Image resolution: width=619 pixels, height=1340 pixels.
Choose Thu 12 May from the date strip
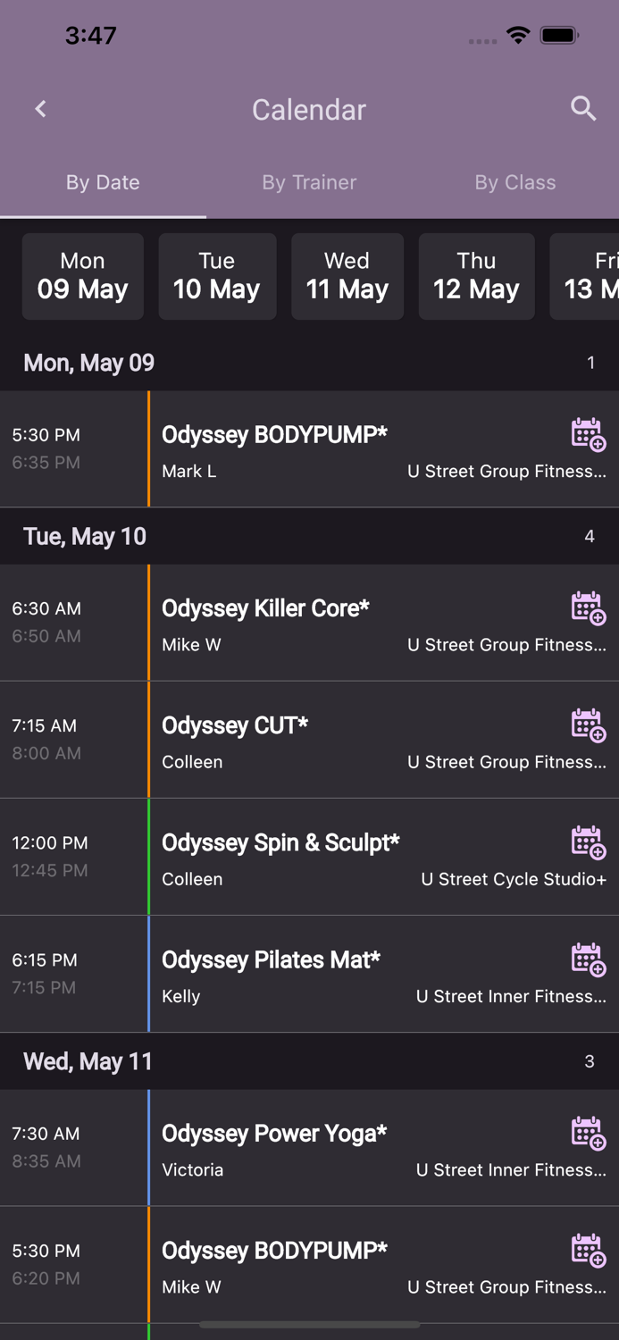click(476, 276)
